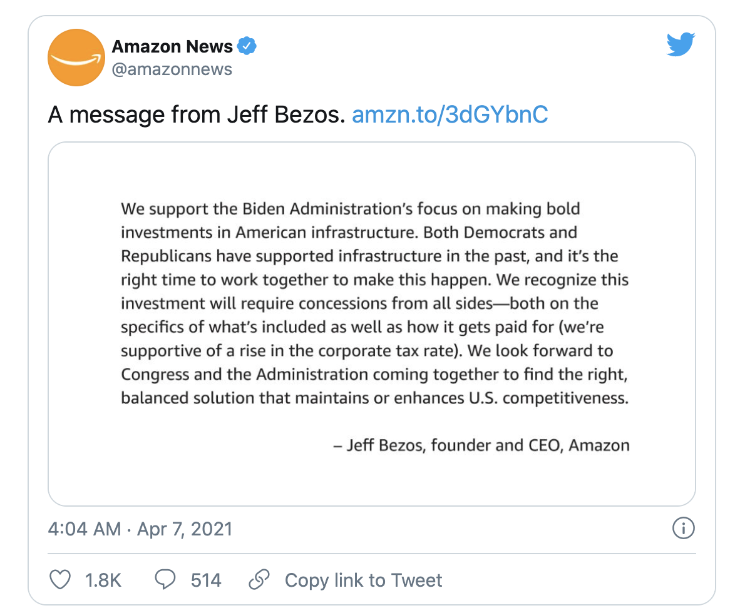
Task: Like the tweet with the heart icon
Action: [60, 580]
